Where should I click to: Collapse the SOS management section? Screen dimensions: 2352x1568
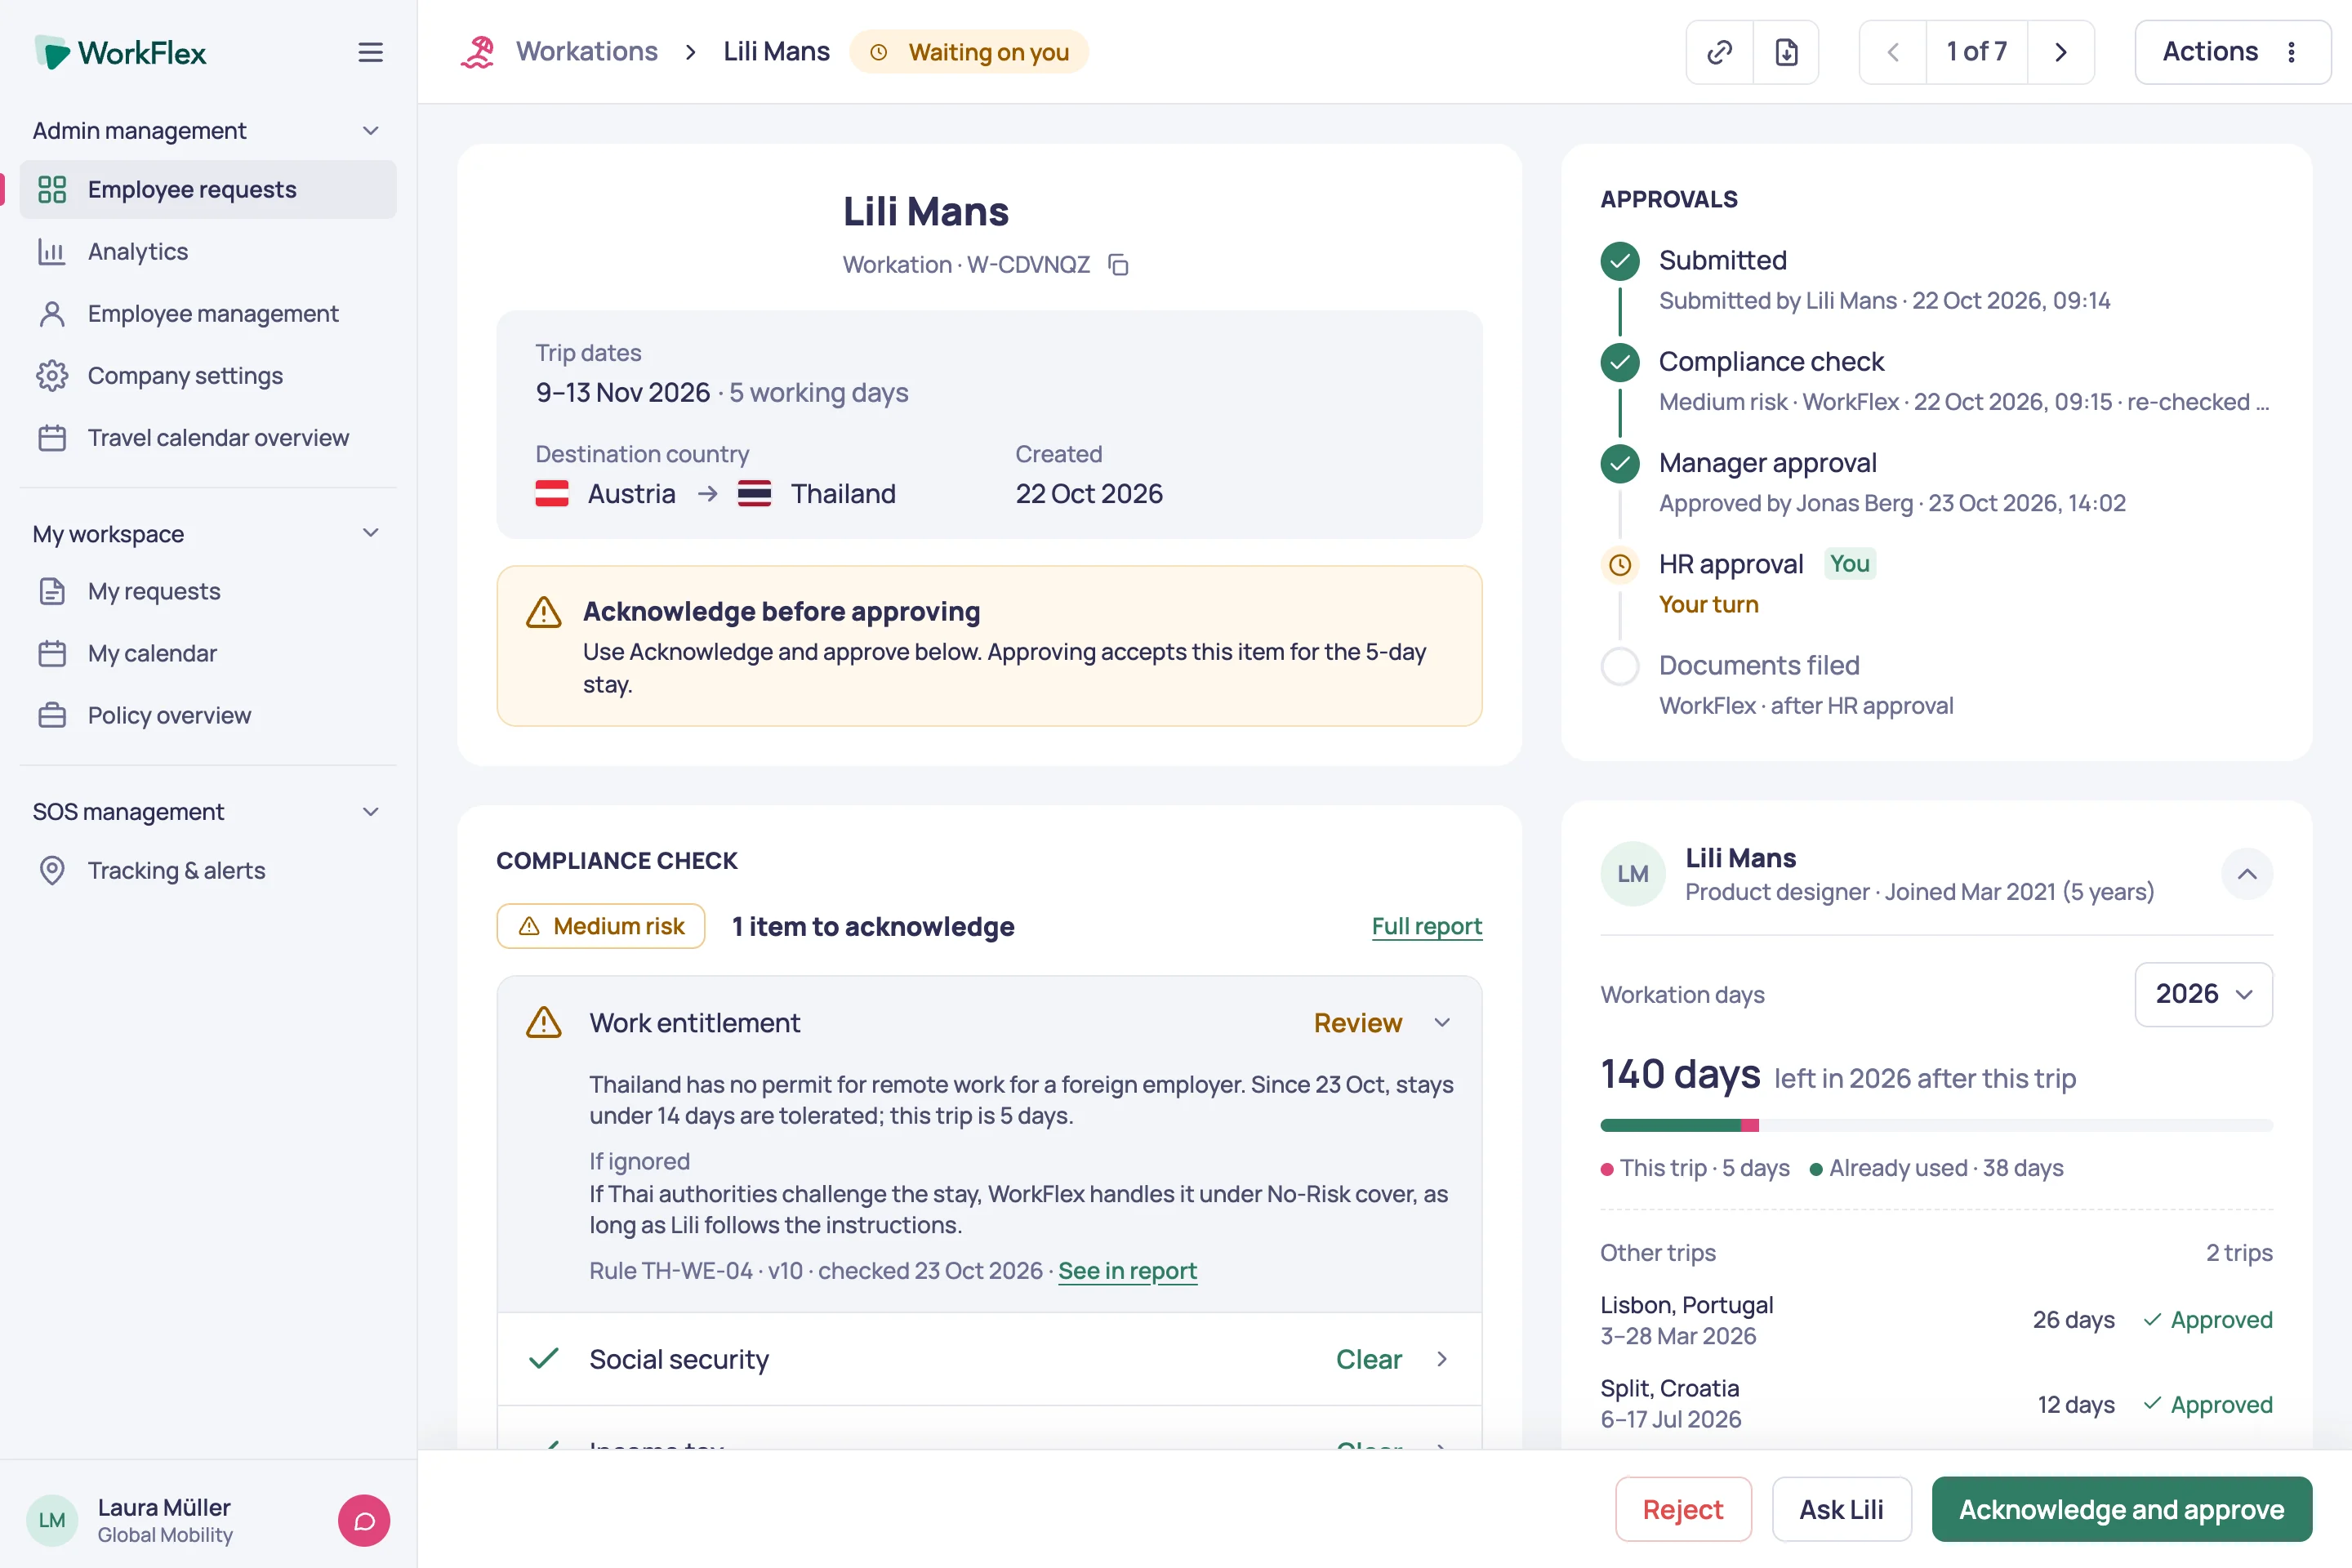(371, 812)
